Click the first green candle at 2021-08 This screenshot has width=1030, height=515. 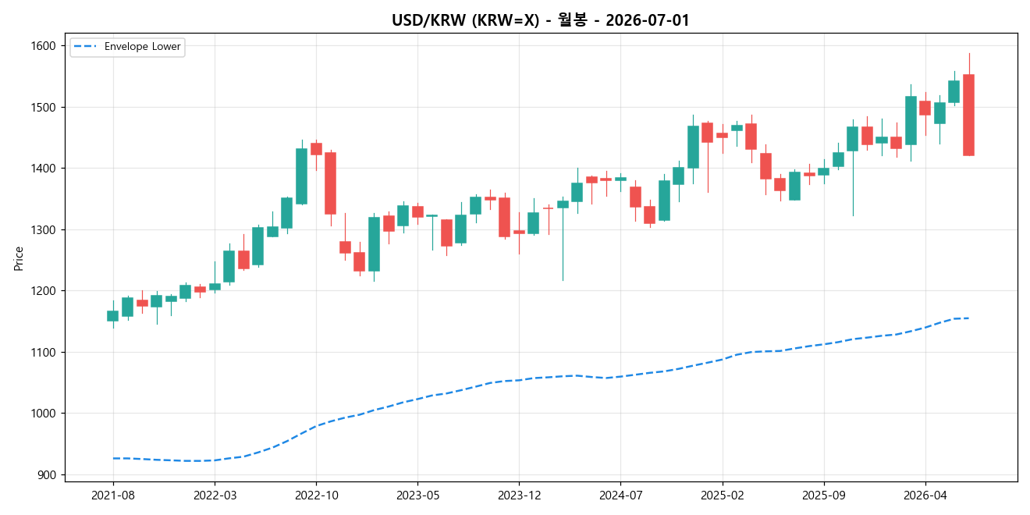pos(113,315)
